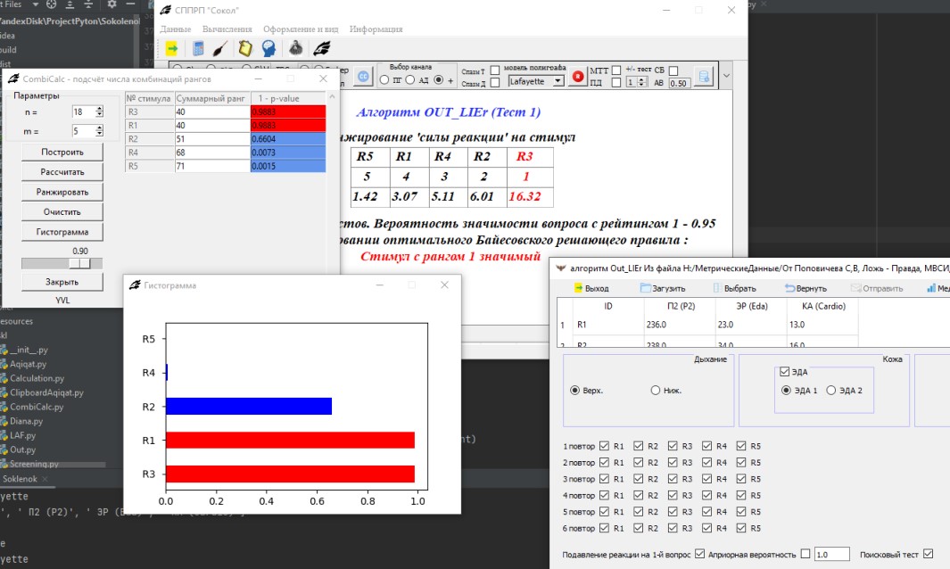This screenshot has width=950, height=569.
Task: Open the Вычисления menu in Сокол
Action: tap(227, 29)
